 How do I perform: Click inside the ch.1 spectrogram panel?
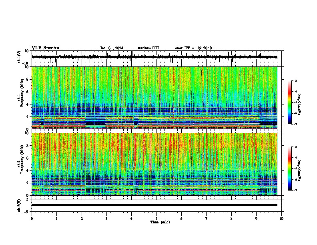tap(154, 98)
